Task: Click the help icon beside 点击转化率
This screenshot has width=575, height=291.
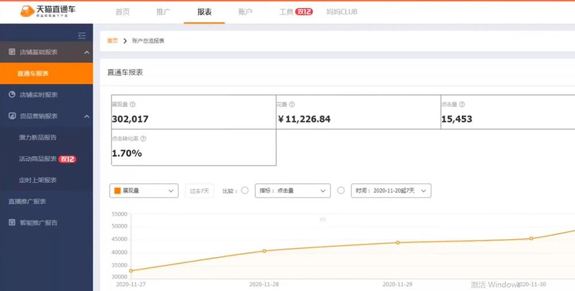Action: point(143,138)
